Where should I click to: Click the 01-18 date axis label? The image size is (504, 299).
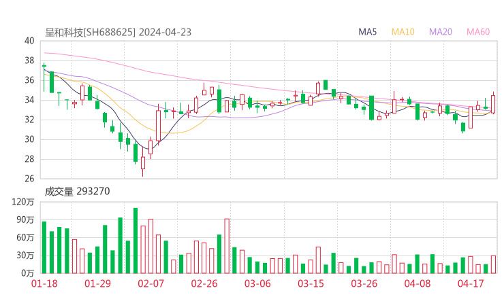(44, 283)
